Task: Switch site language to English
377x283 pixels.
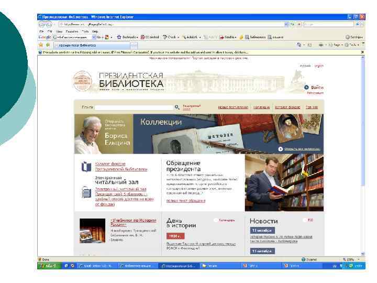Action: coord(319,66)
